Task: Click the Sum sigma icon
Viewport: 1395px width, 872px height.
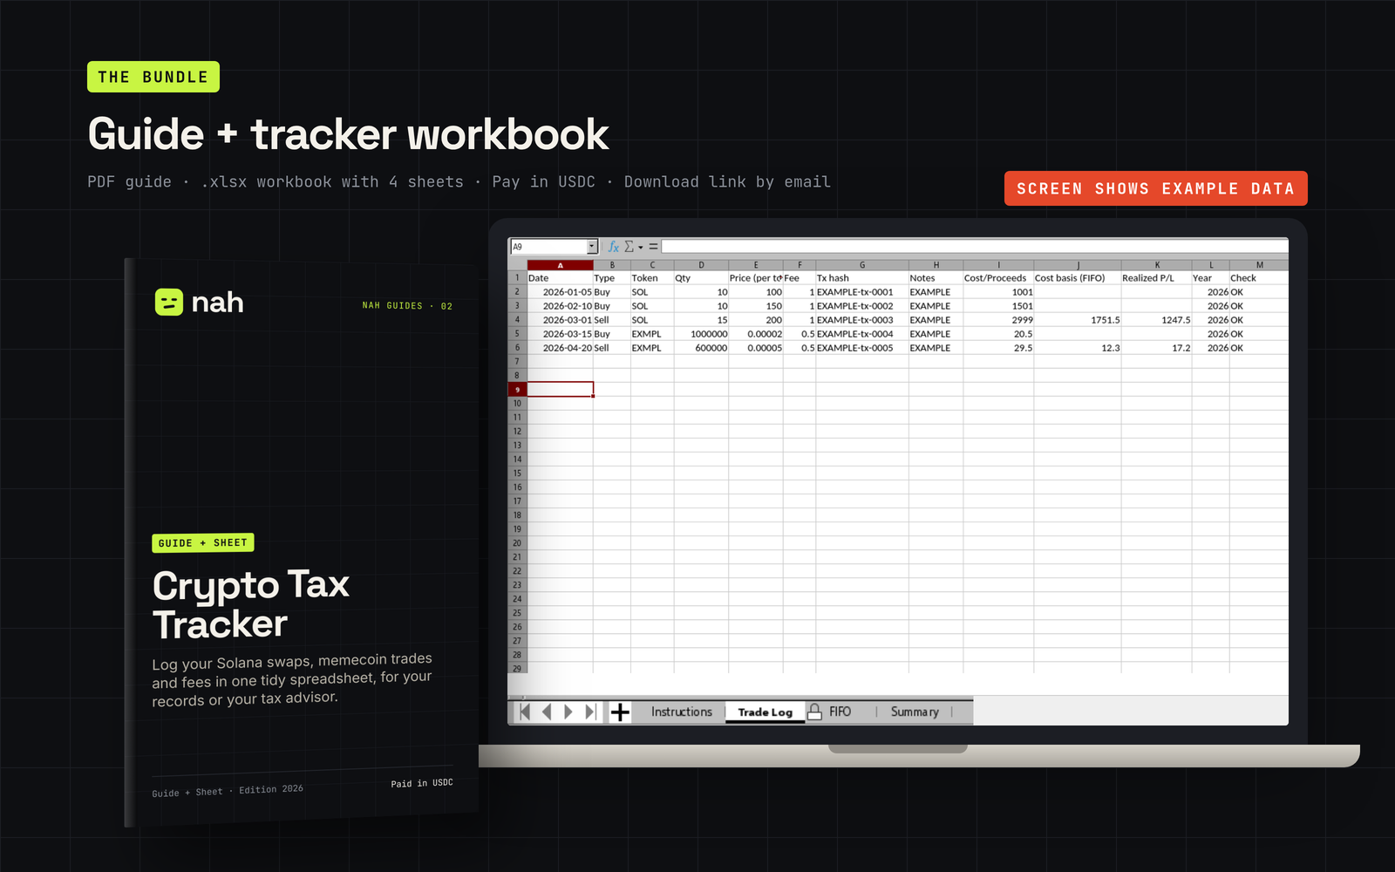Action: (x=629, y=247)
